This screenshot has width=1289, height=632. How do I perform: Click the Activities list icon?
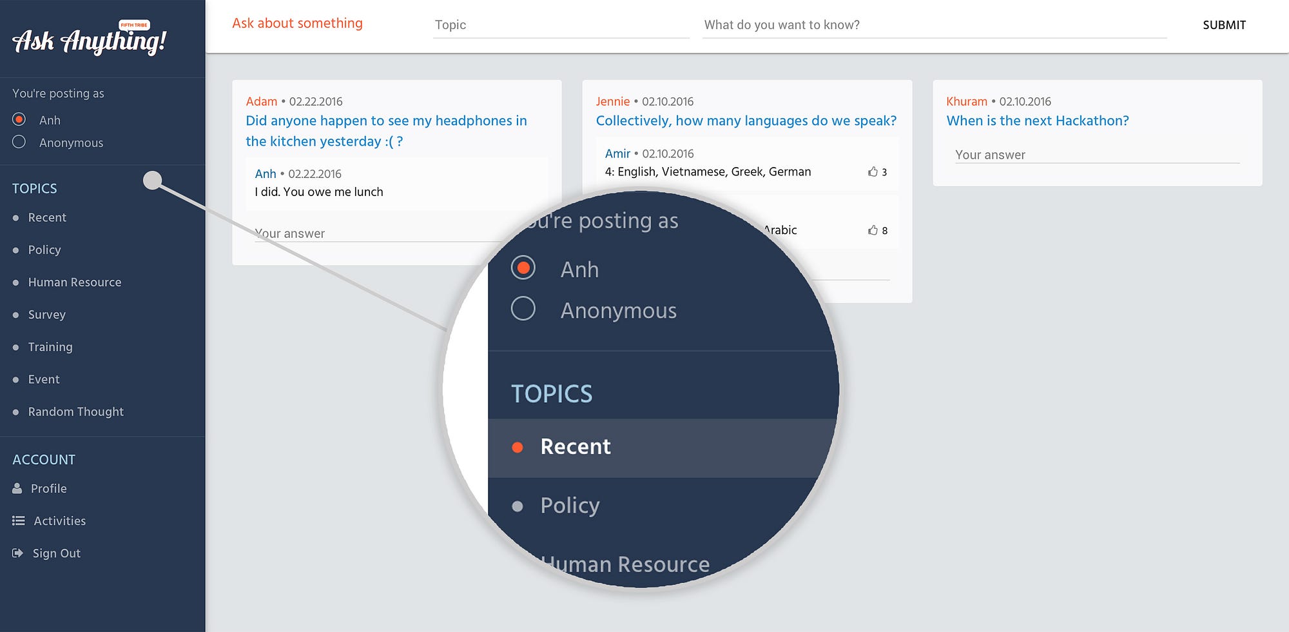click(18, 521)
